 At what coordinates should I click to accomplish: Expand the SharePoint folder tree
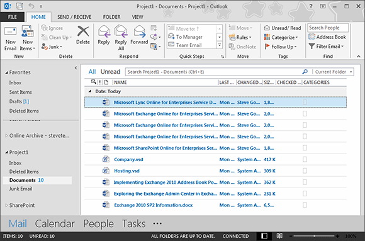pos(6,205)
